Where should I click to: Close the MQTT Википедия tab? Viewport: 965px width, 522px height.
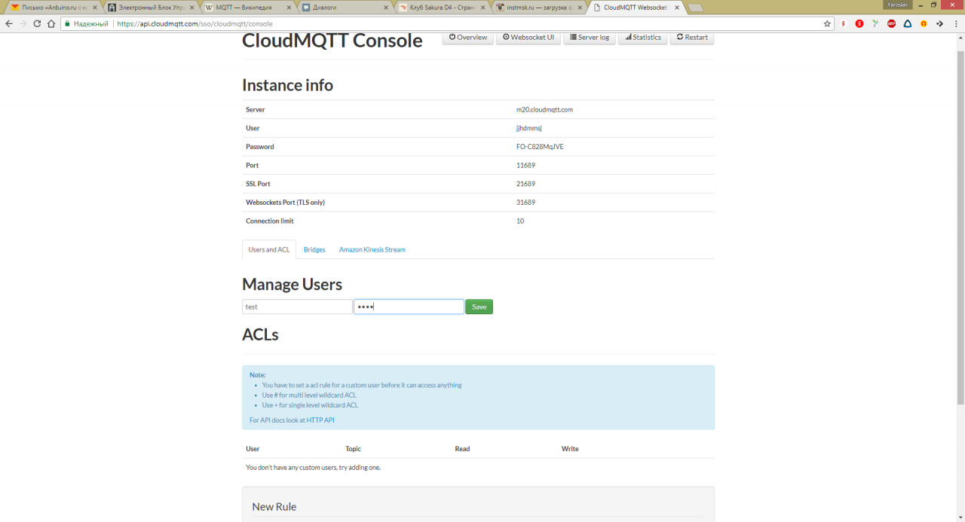[289, 8]
